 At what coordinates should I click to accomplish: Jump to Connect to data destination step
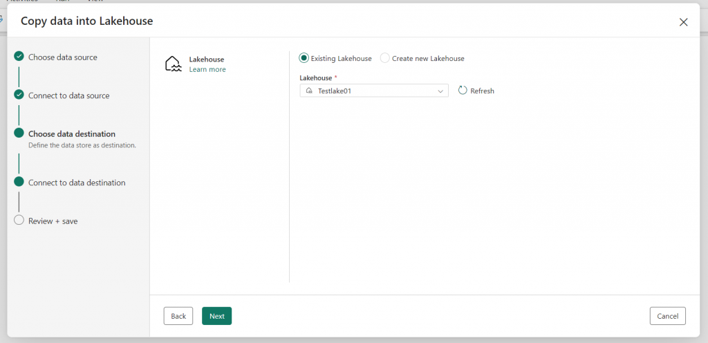77,183
